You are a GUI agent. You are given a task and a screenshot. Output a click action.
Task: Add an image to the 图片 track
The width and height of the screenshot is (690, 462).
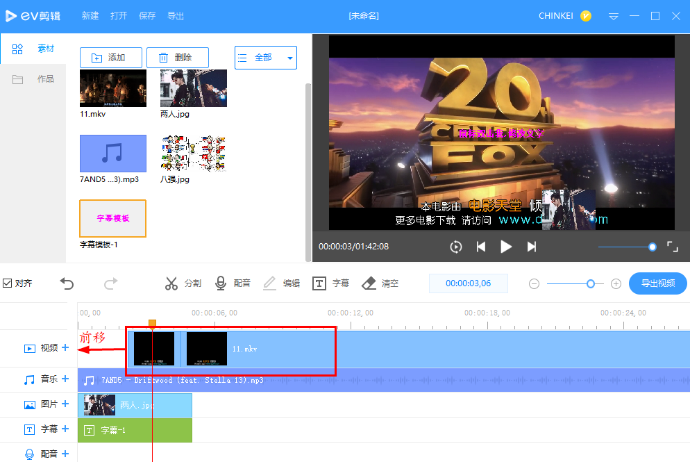pyautogui.click(x=66, y=404)
